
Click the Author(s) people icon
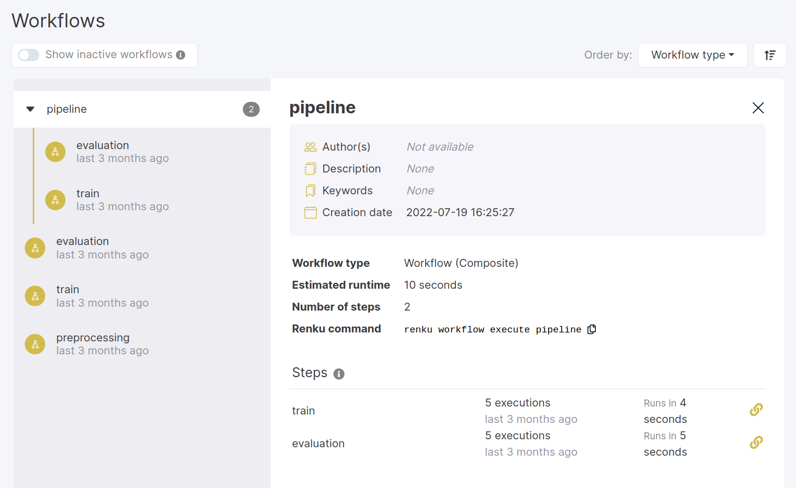pyautogui.click(x=310, y=147)
